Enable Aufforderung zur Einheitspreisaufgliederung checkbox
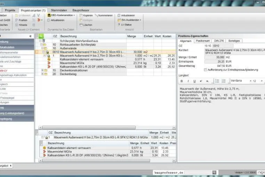This screenshot has height=177, width=265. [x=205, y=70]
